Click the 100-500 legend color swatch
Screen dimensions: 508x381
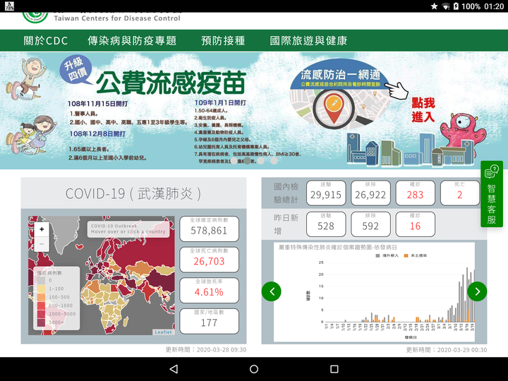point(41,297)
